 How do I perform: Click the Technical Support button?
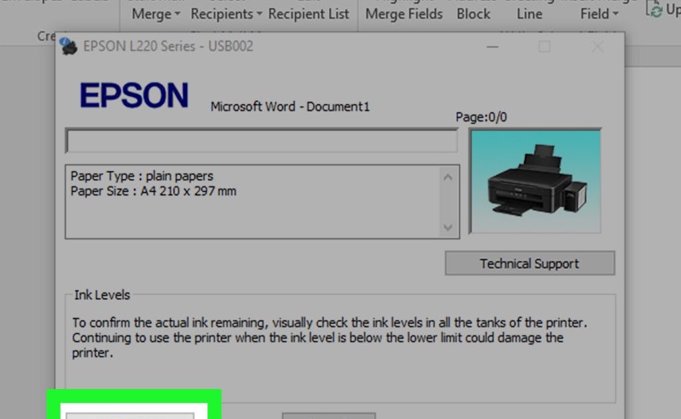pyautogui.click(x=530, y=263)
